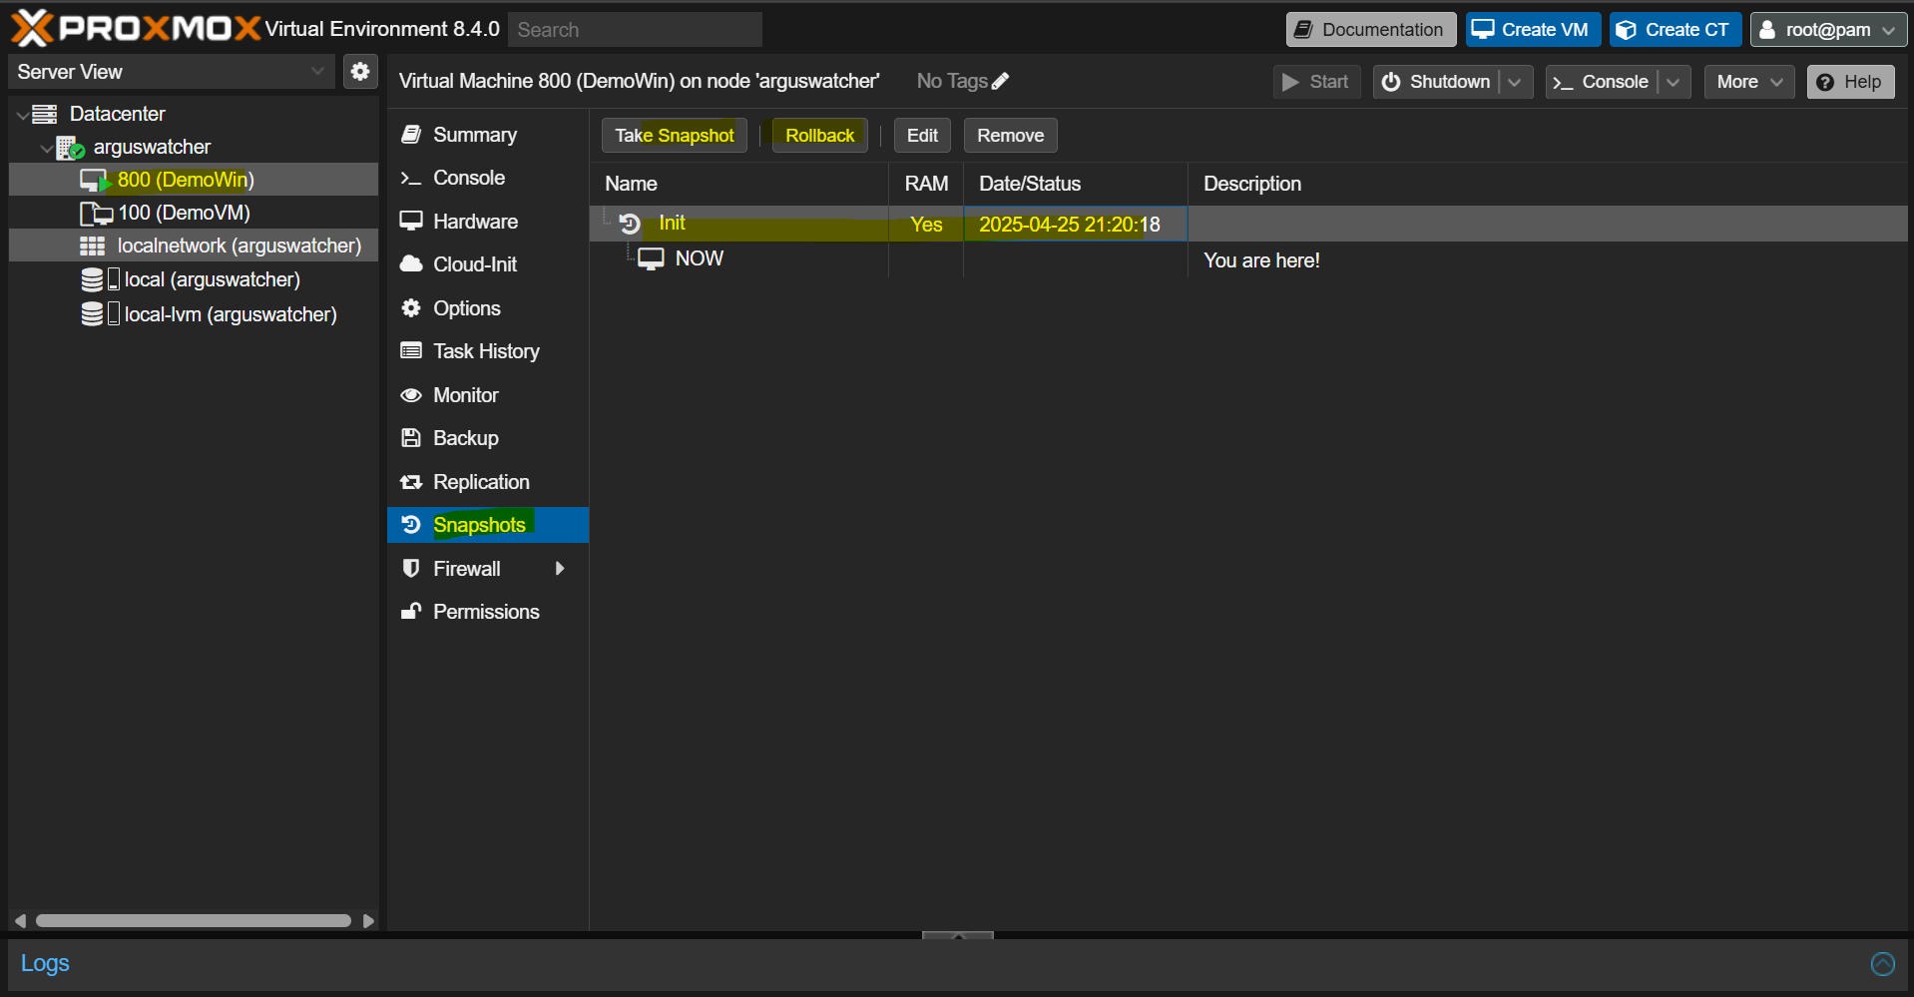Image resolution: width=1914 pixels, height=997 pixels.
Task: Click the main Shutdown button
Action: 1437,82
